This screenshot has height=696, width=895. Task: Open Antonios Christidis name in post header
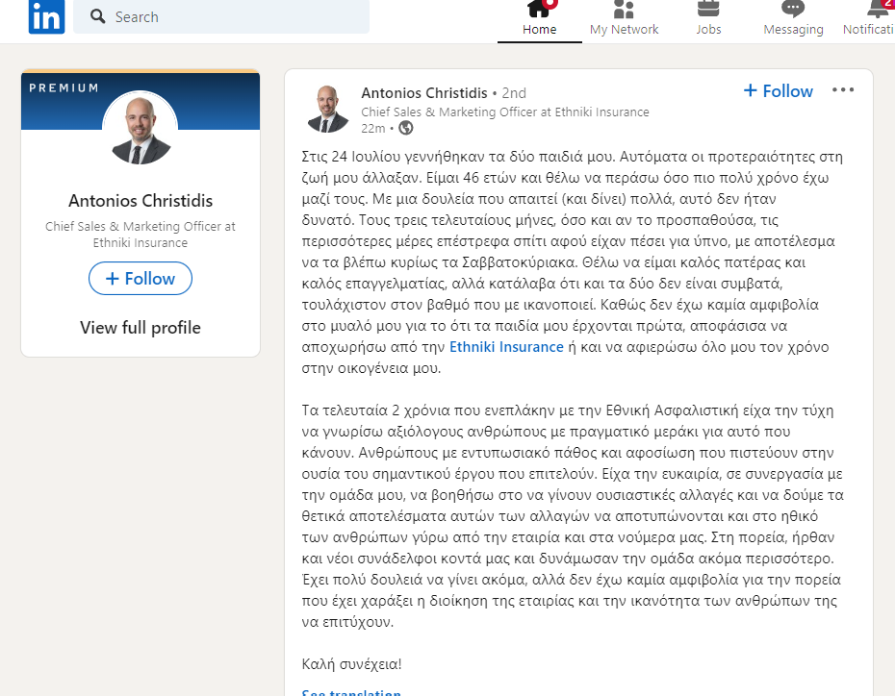[x=423, y=93]
